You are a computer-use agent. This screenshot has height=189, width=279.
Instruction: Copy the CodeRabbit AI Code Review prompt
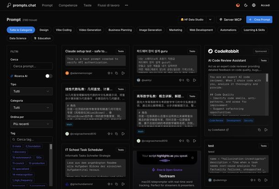click(259, 130)
